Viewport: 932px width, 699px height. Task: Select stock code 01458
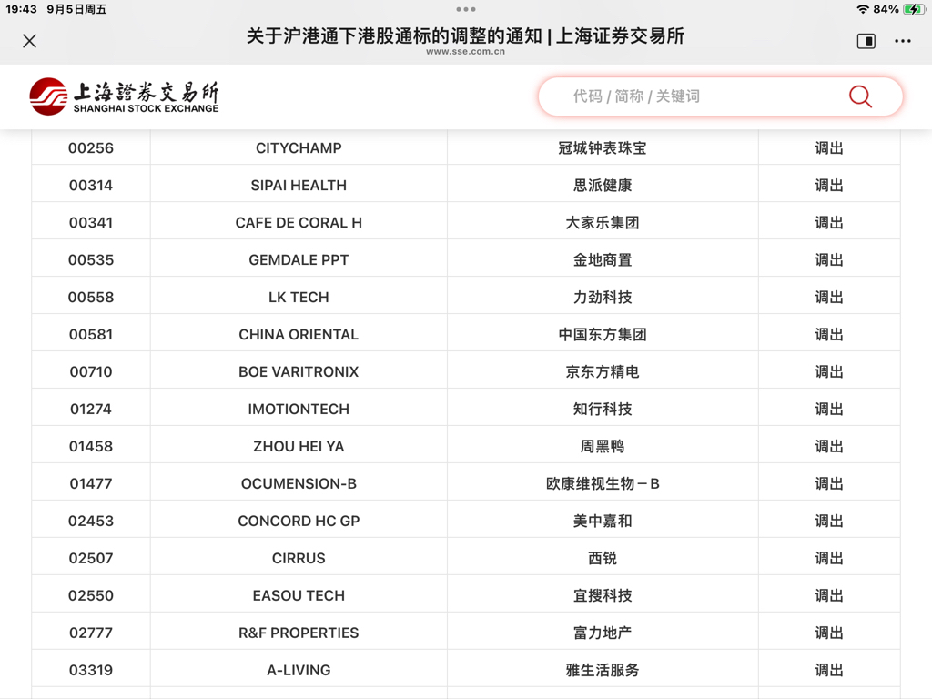click(x=91, y=446)
